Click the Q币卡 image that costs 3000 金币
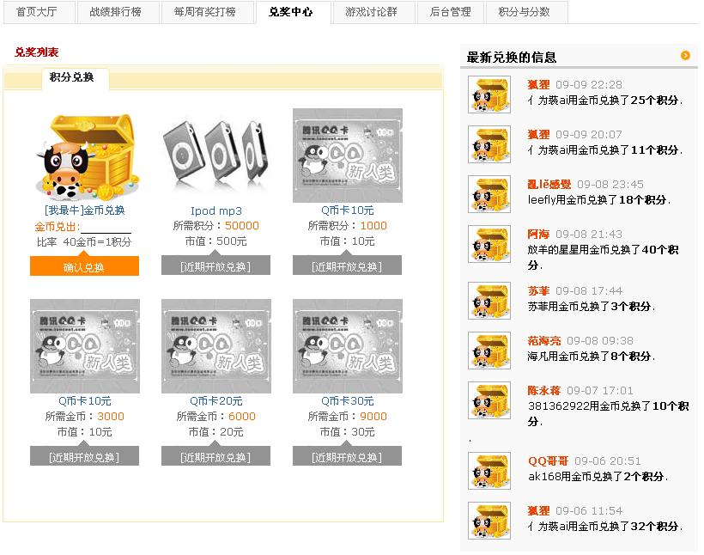The height and width of the screenshot is (555, 704). pos(85,346)
